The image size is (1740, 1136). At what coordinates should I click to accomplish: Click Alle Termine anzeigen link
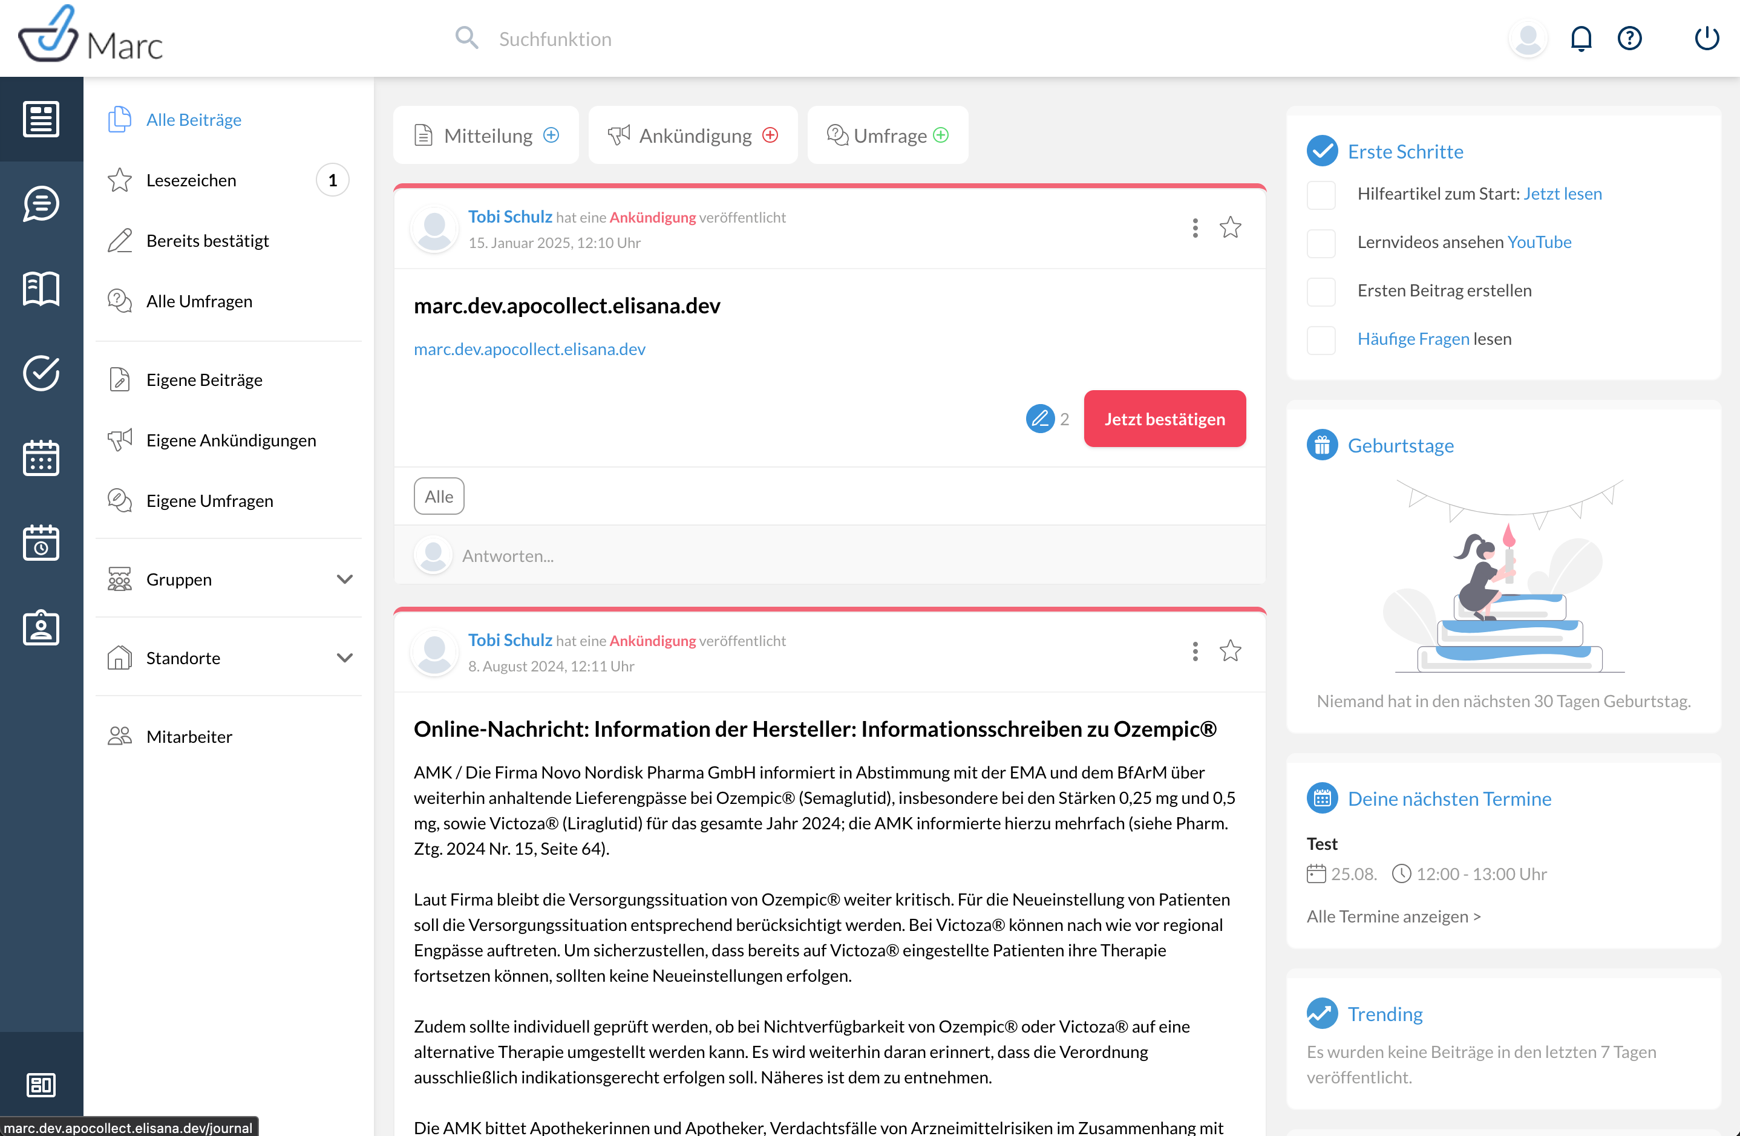tap(1393, 916)
